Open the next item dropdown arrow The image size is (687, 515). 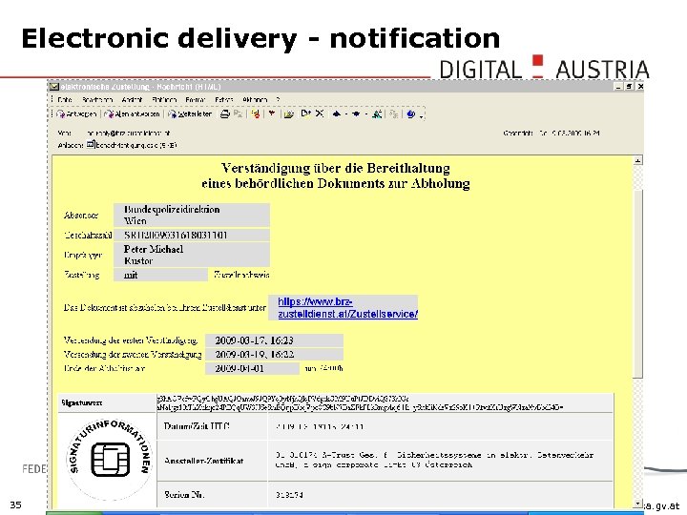pyautogui.click(x=365, y=114)
